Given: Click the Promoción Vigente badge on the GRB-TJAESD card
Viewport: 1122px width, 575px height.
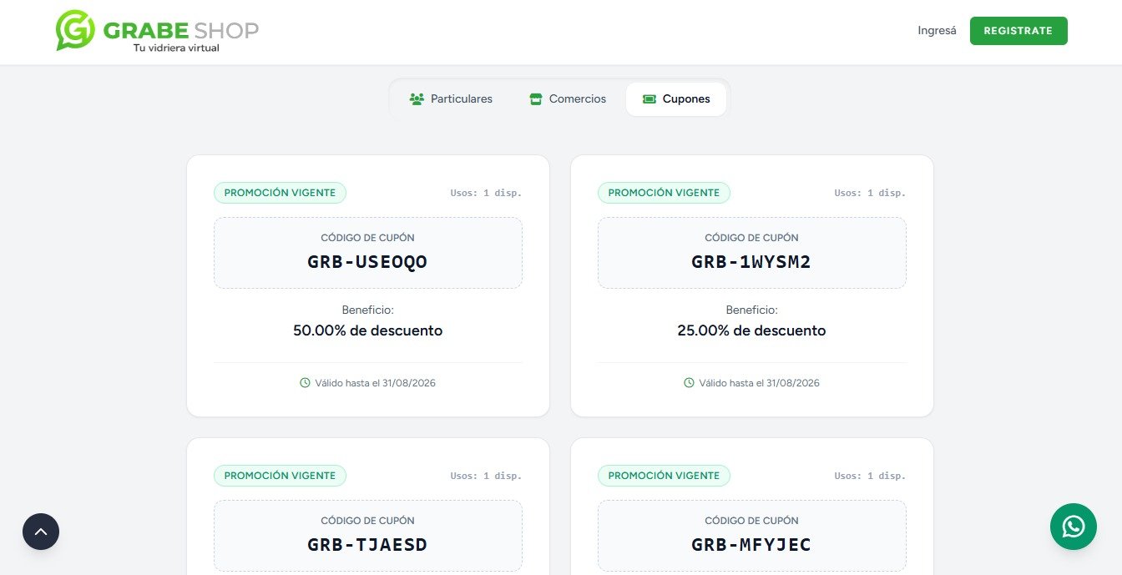Looking at the screenshot, I should pos(280,476).
